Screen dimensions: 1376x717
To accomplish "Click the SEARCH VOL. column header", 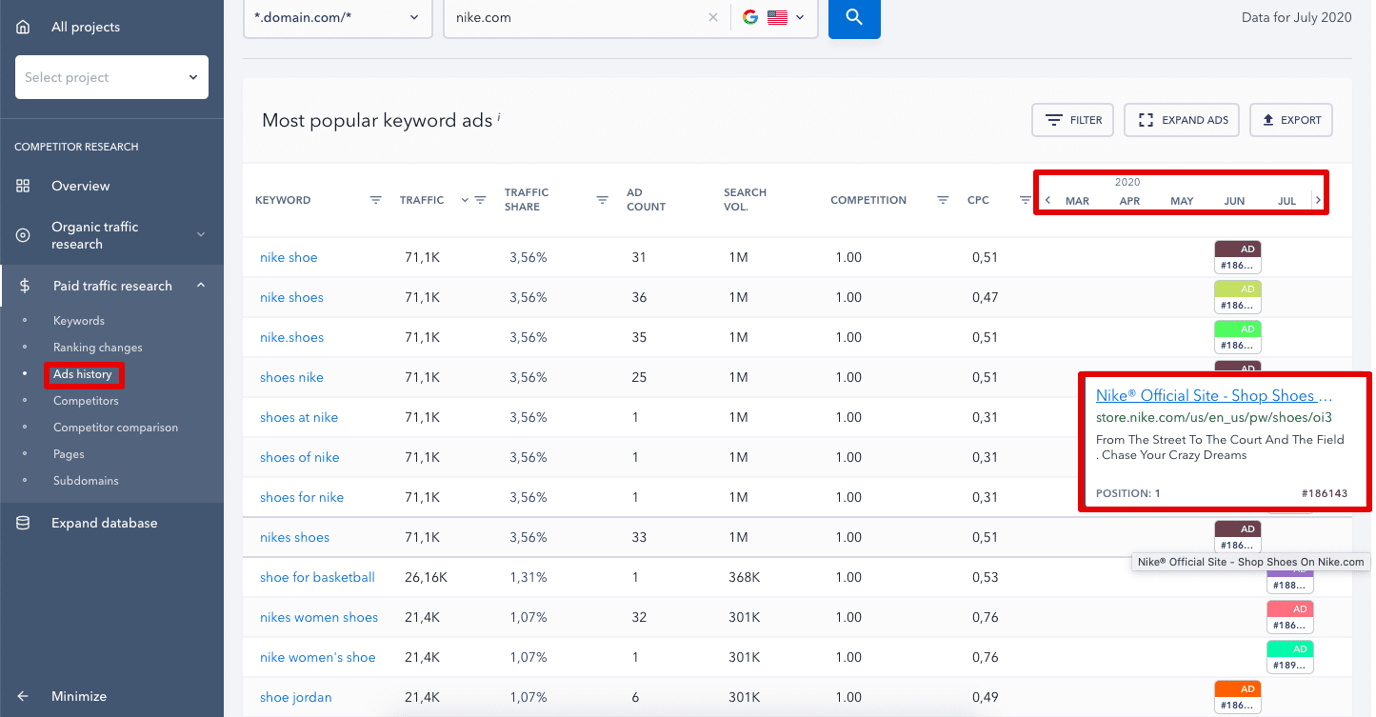I will tap(745, 200).
